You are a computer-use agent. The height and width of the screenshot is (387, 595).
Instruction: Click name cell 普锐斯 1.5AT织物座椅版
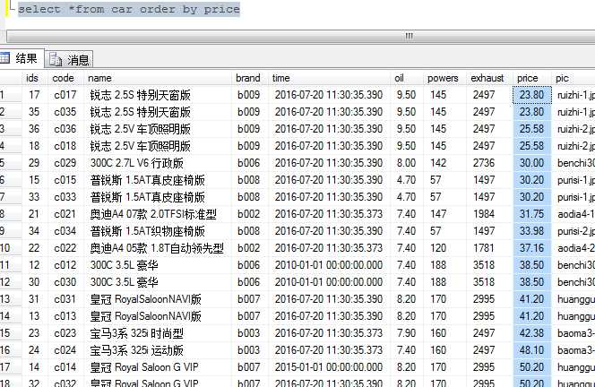coord(159,231)
